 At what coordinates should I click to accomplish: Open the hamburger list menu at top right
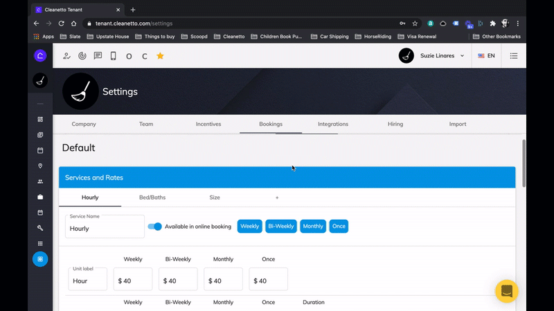tap(514, 56)
